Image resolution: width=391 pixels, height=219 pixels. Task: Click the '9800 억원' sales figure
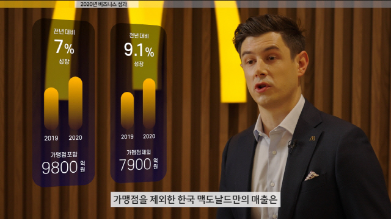tap(64, 167)
